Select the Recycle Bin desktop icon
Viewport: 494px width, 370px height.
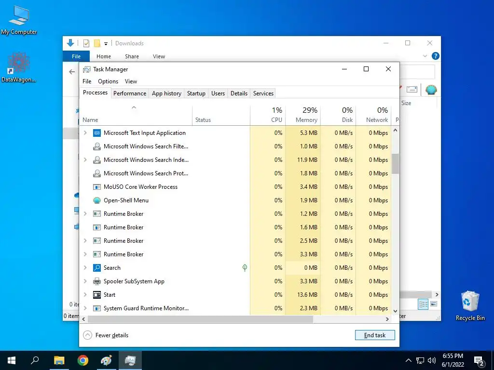pos(470,305)
